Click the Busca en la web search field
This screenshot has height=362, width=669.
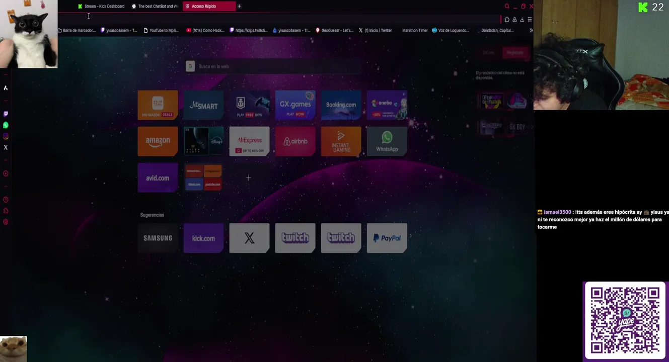[x=273, y=66]
